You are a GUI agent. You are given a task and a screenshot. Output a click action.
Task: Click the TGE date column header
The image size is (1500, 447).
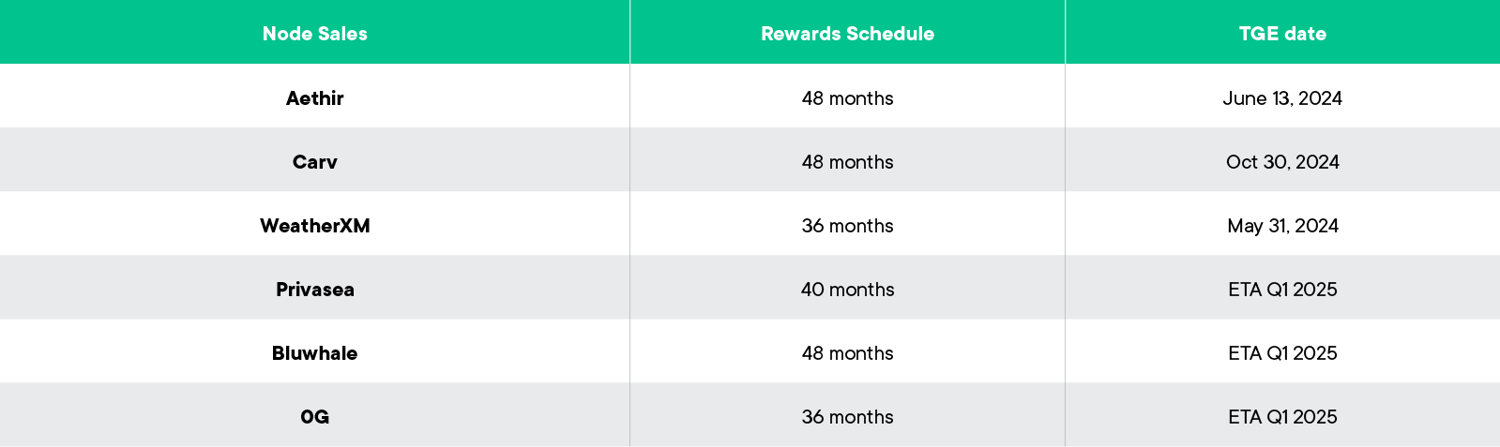(1282, 34)
